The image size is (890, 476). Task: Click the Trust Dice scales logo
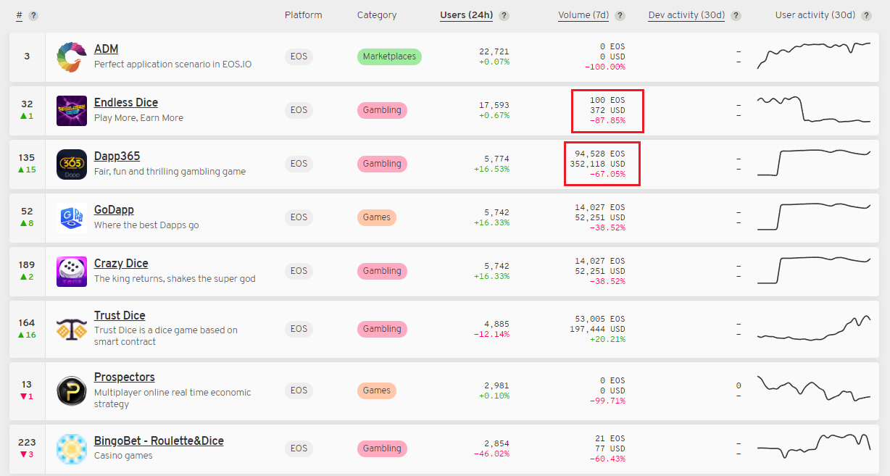click(72, 330)
